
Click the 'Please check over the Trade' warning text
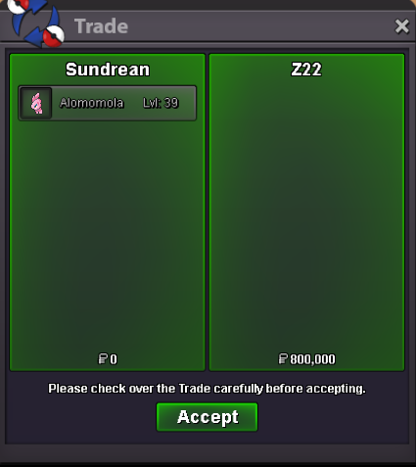tap(207, 389)
